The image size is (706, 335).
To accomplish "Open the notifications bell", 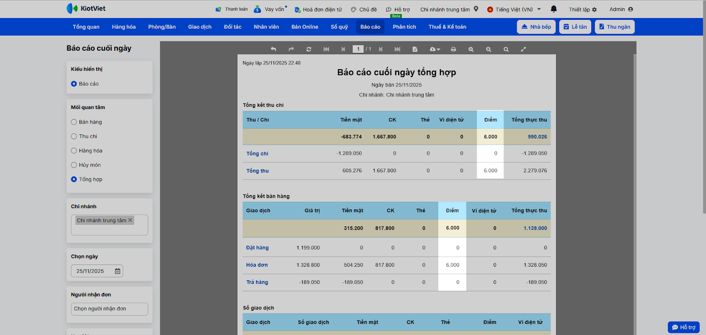I will coord(554,9).
